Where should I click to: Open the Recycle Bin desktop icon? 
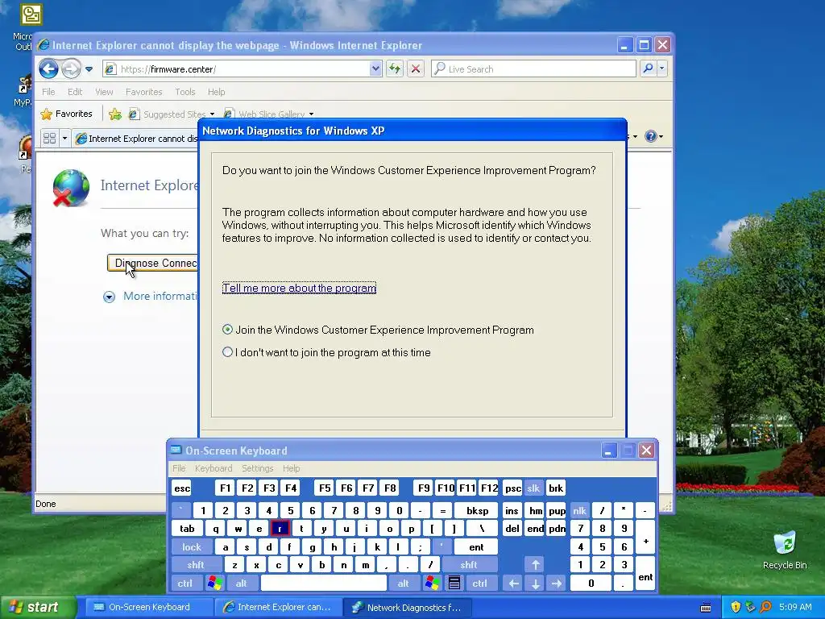(x=785, y=550)
